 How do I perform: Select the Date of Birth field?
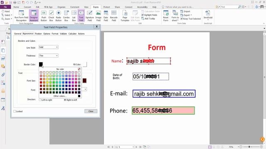tap(150, 77)
